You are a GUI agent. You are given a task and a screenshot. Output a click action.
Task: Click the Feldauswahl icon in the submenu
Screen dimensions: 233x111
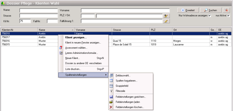(x=111, y=75)
